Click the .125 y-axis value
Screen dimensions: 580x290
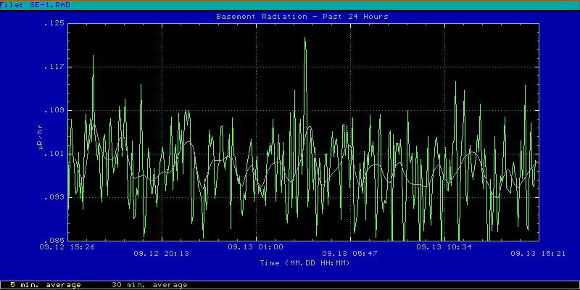coord(54,23)
